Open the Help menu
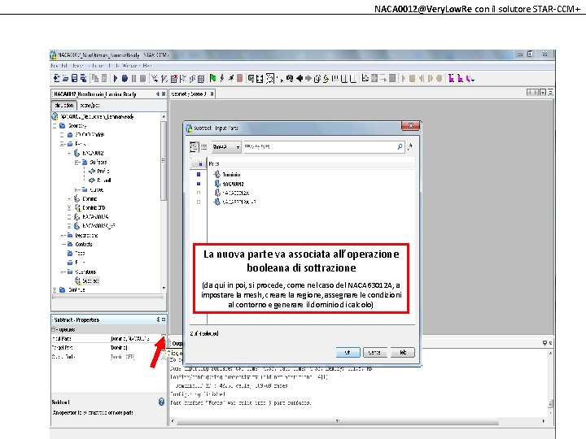This screenshot has width=586, height=439. click(147, 66)
